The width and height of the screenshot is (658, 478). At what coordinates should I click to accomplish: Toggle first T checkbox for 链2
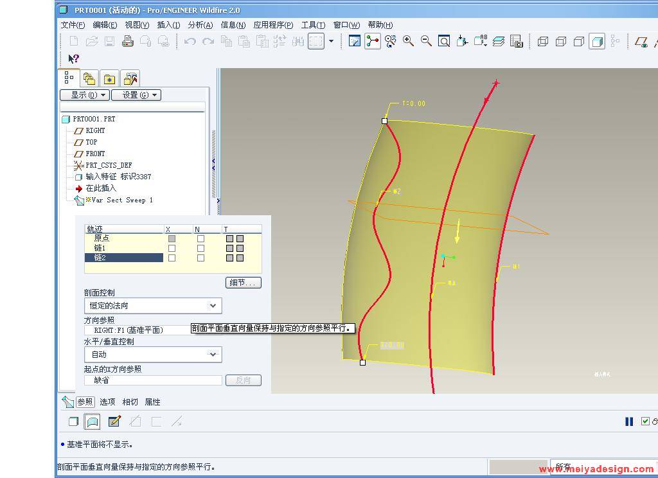[x=229, y=258]
